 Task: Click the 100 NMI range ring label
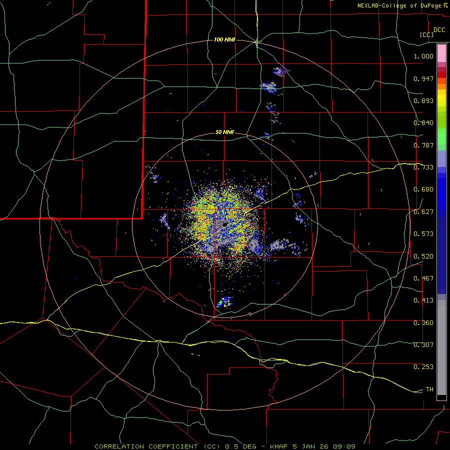(224, 39)
